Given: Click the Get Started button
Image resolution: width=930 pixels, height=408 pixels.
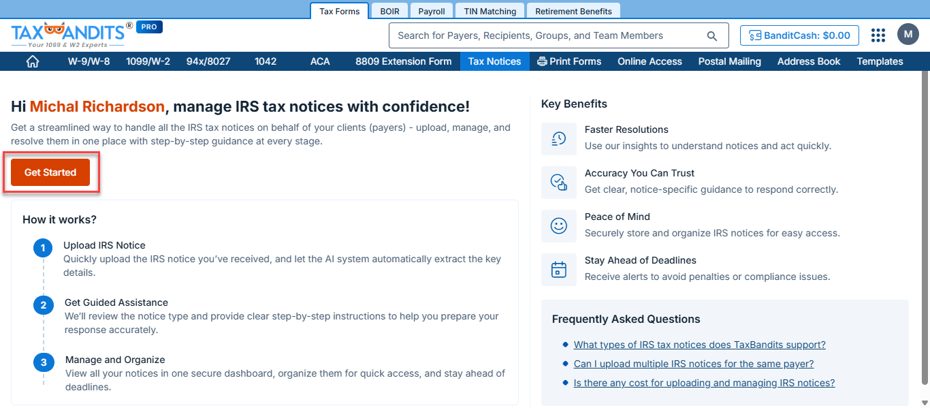Looking at the screenshot, I should [50, 172].
